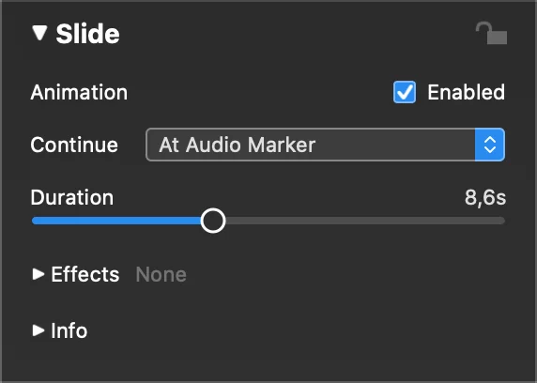Click the At Audio Marker text
The height and width of the screenshot is (383, 537).
tap(237, 145)
